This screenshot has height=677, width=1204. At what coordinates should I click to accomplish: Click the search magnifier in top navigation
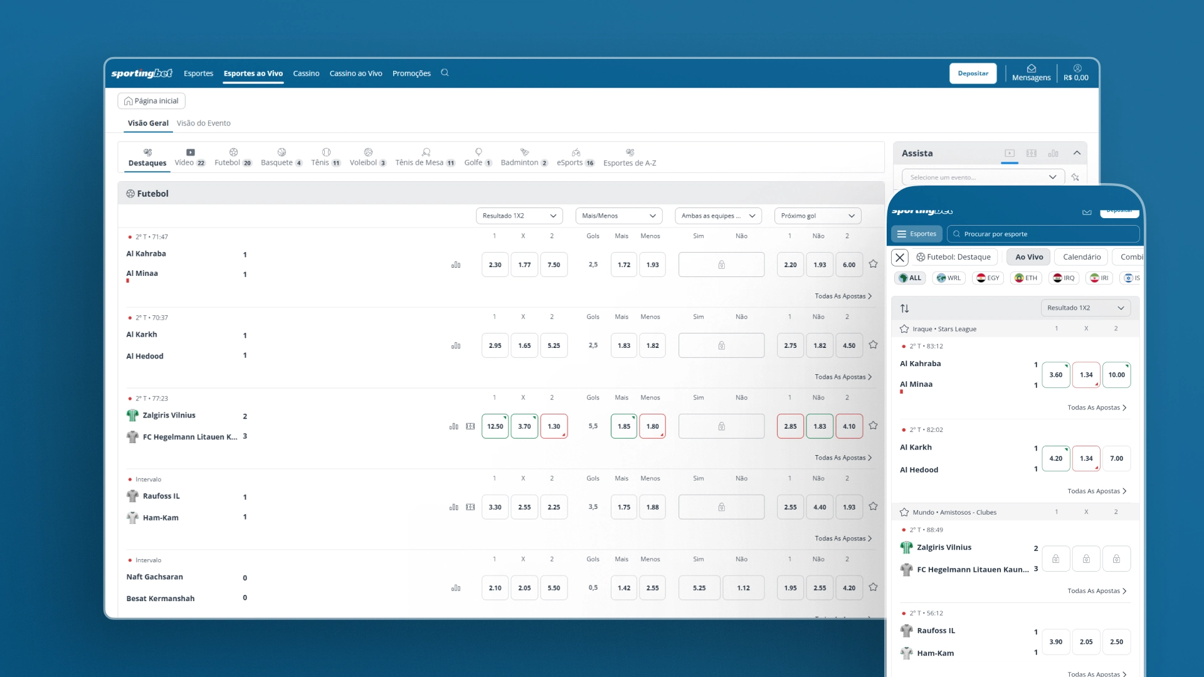(445, 73)
